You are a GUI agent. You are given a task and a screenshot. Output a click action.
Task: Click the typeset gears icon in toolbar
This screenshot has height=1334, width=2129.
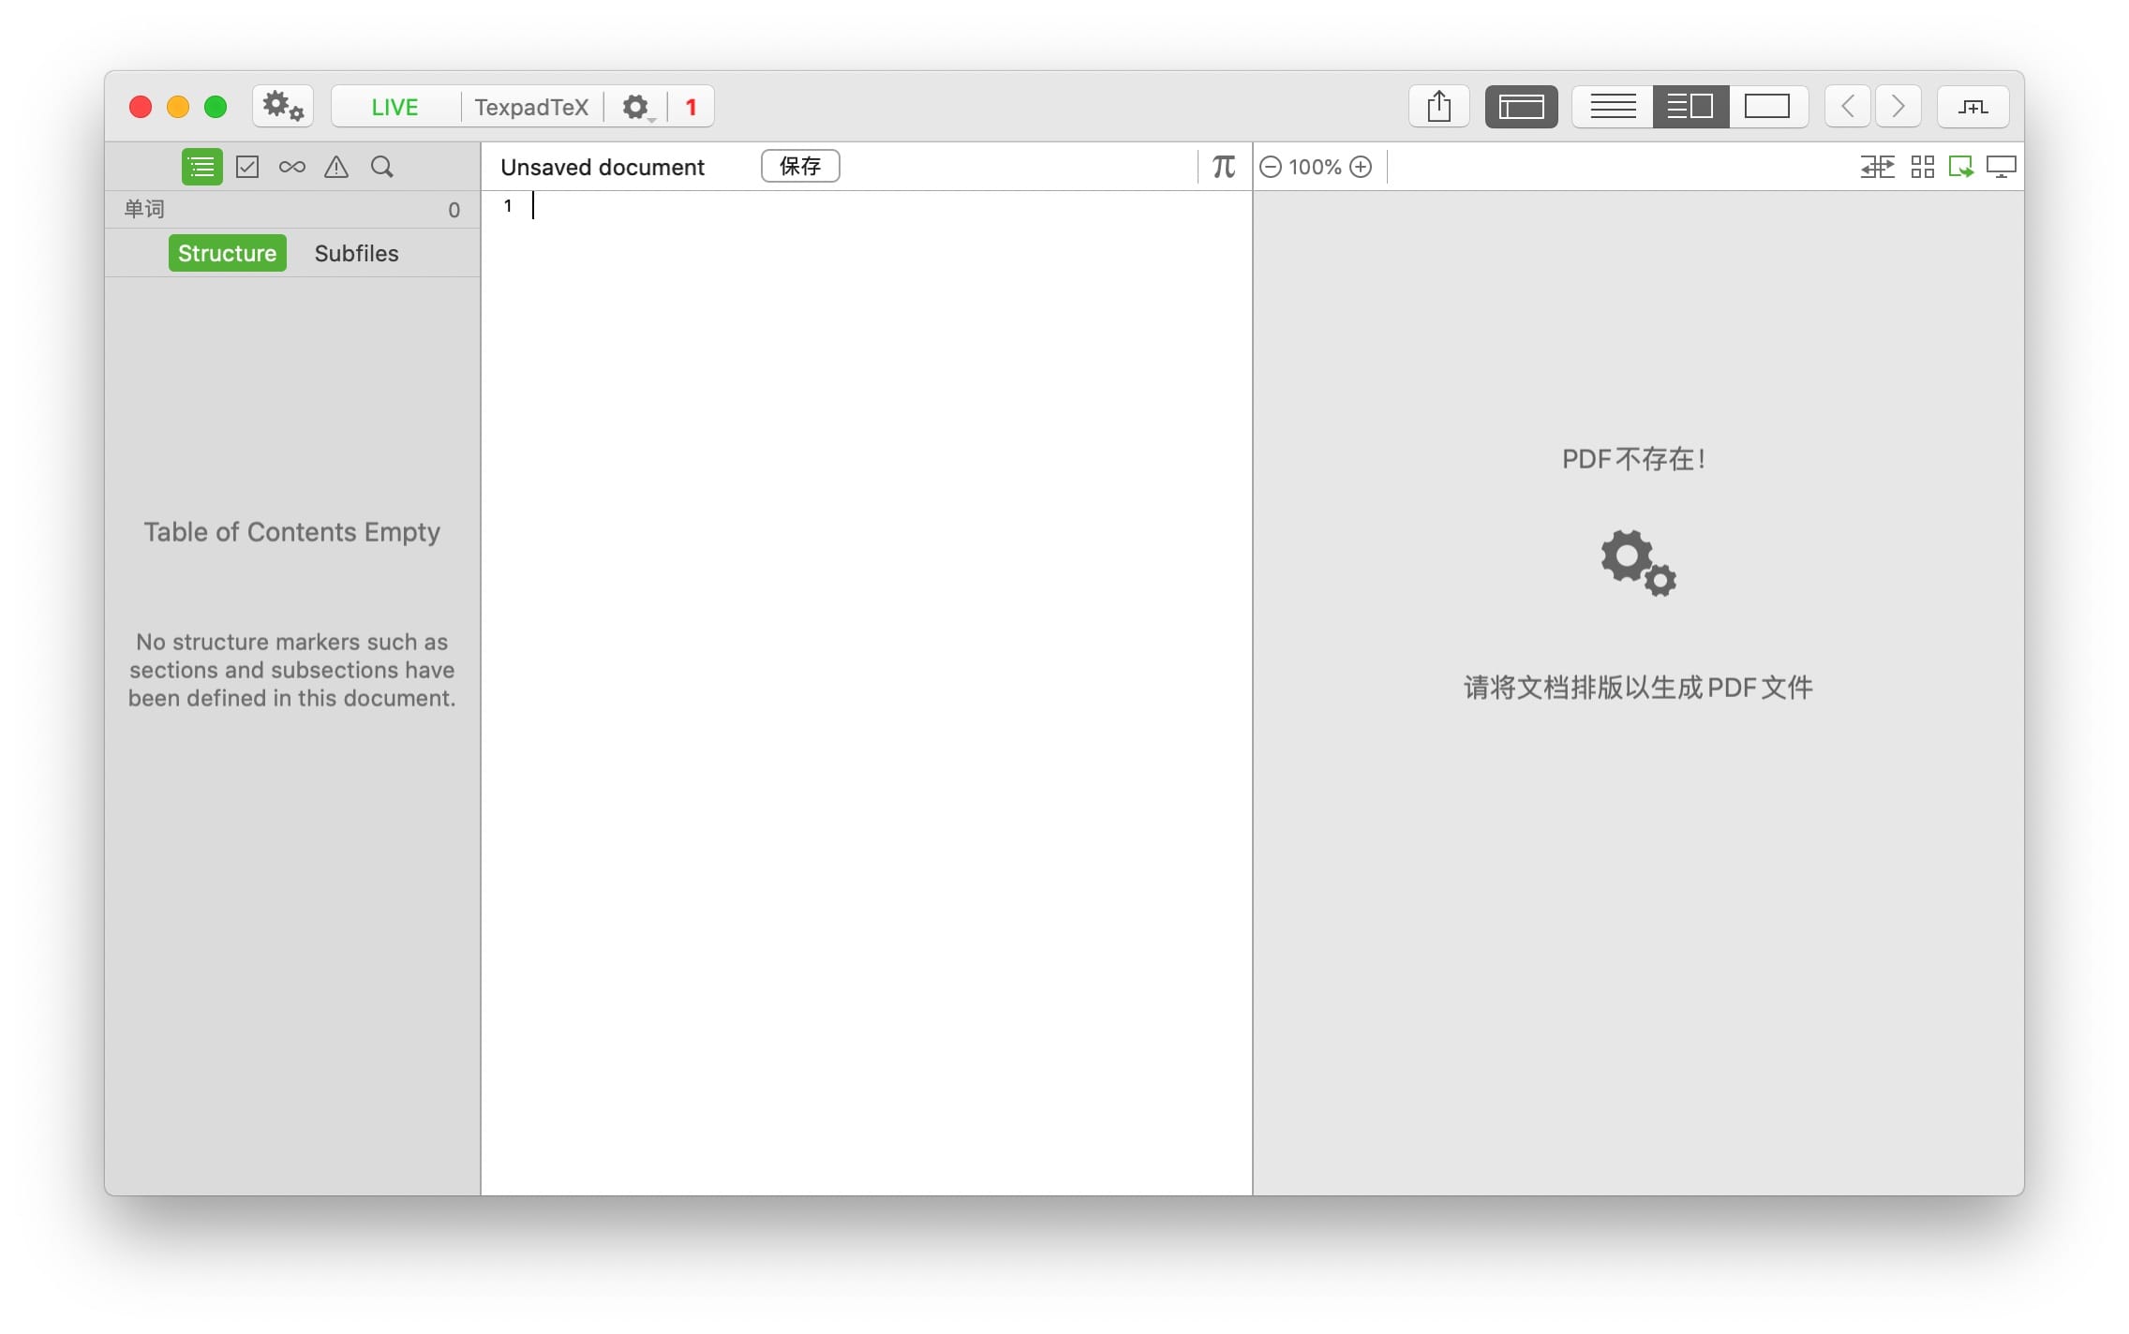[x=282, y=107]
